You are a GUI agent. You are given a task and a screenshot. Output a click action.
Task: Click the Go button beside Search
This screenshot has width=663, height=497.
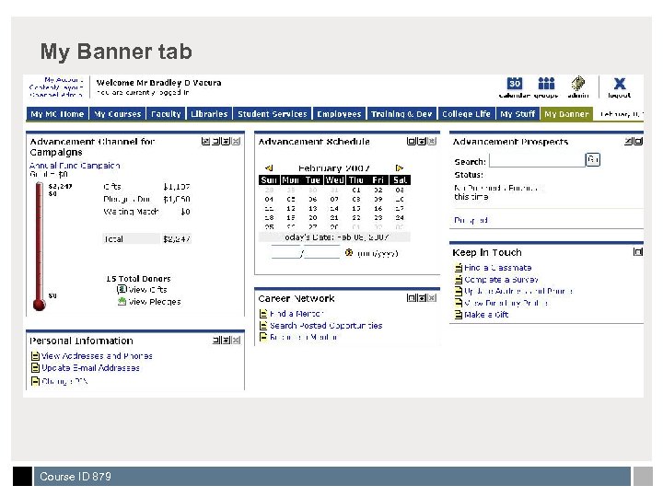coord(593,160)
